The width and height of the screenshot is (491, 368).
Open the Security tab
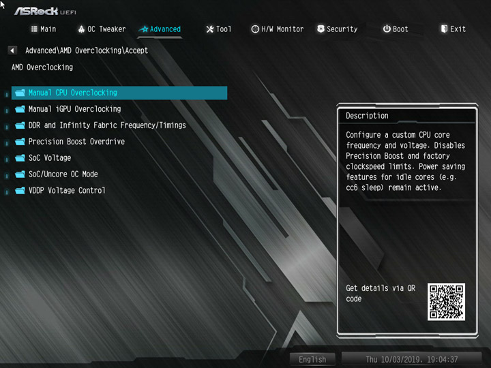tap(338, 29)
